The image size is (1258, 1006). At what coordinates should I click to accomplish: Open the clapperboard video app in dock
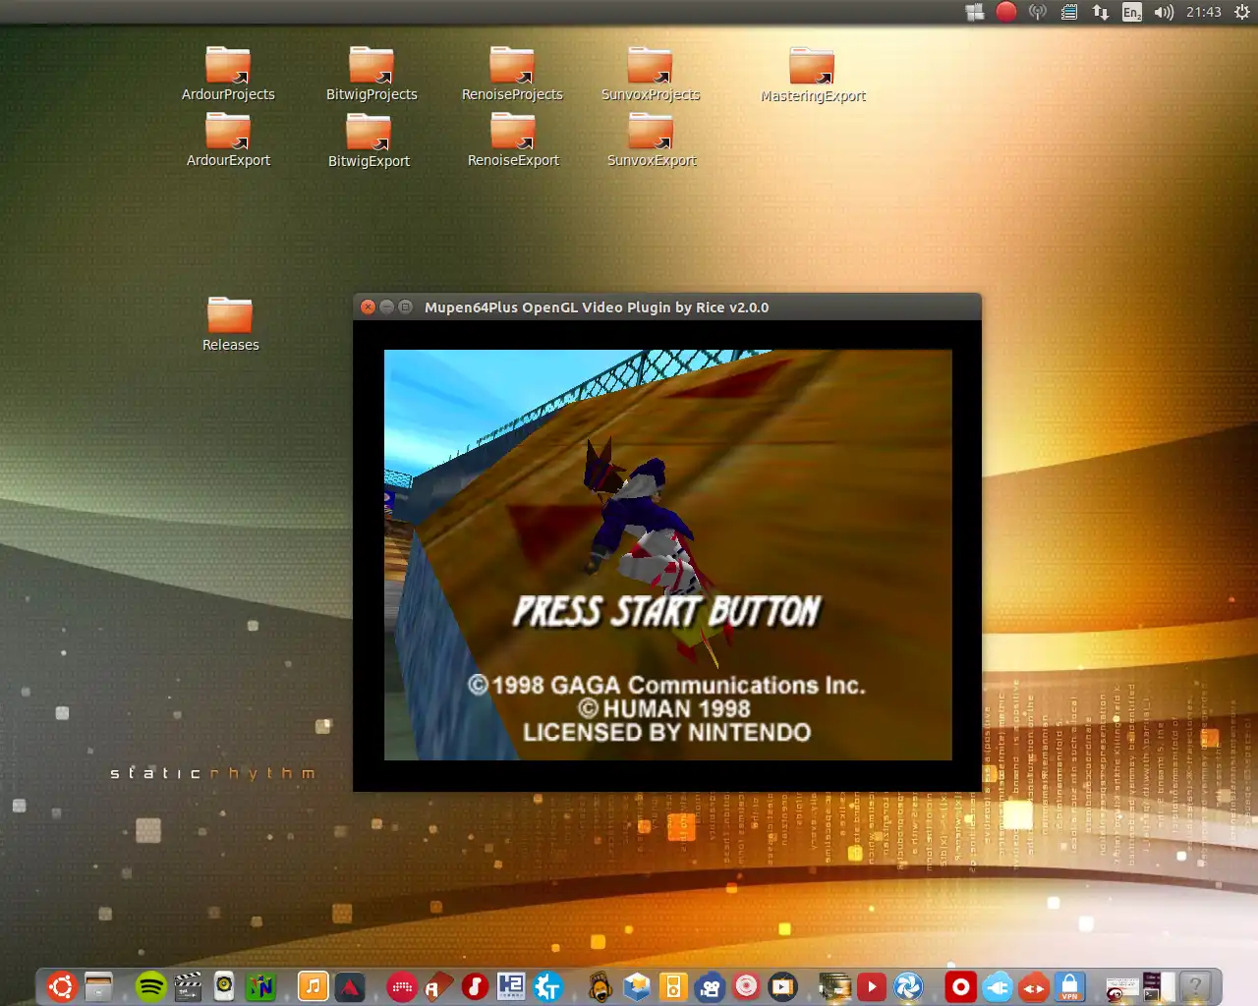pyautogui.click(x=188, y=986)
